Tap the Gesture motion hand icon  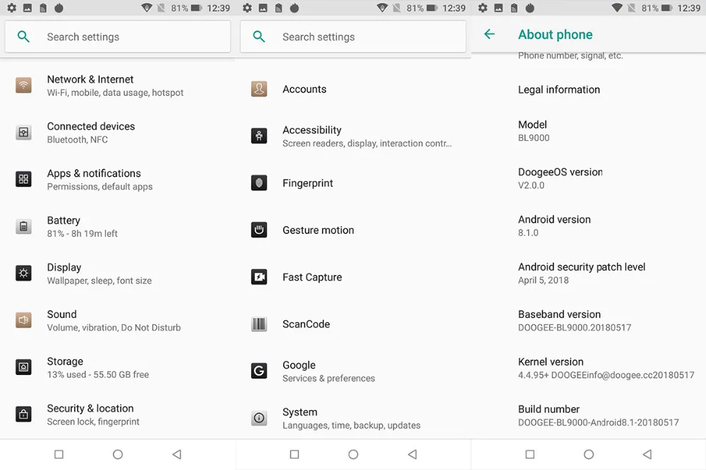click(259, 230)
